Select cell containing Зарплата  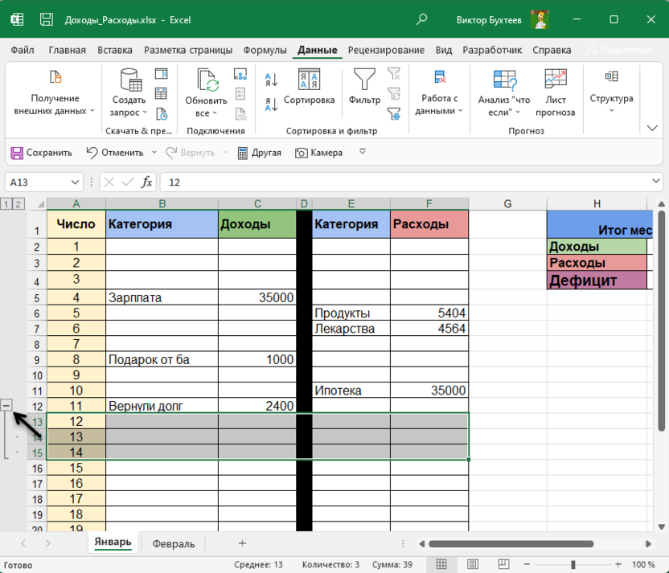pyautogui.click(x=161, y=297)
